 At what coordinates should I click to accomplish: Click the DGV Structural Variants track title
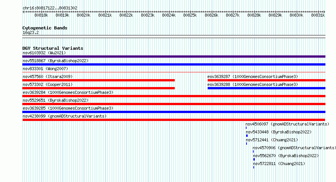(x=53, y=48)
